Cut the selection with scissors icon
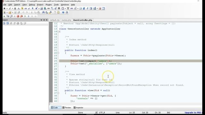Image resolution: width=205 pixels, height=115 pixels. coord(32,12)
